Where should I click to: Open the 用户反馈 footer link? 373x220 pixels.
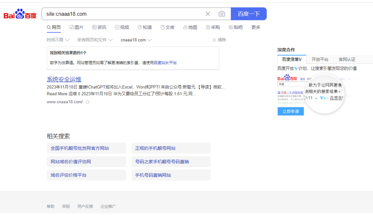coord(85,207)
